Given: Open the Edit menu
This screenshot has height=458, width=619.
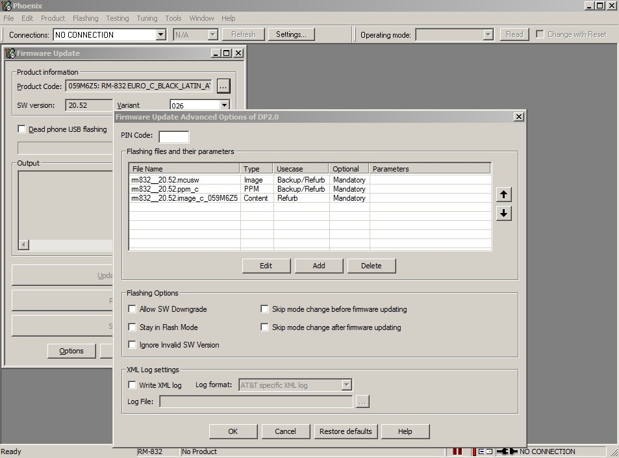Looking at the screenshot, I should pyautogui.click(x=27, y=18).
